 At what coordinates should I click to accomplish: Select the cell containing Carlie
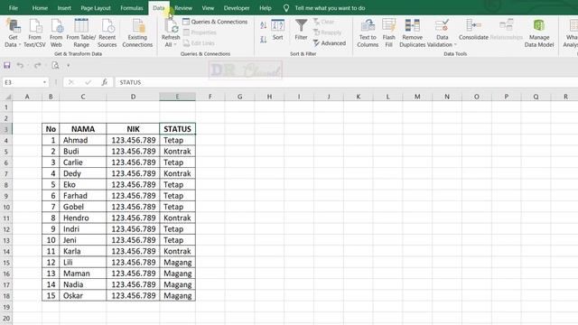click(x=83, y=162)
